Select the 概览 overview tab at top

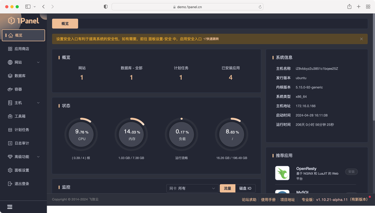click(65, 24)
